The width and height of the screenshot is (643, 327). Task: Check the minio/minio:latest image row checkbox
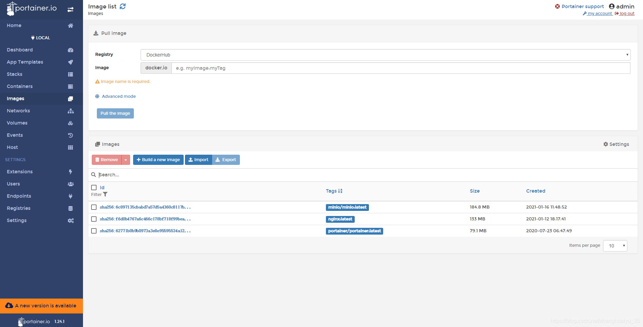click(x=94, y=207)
